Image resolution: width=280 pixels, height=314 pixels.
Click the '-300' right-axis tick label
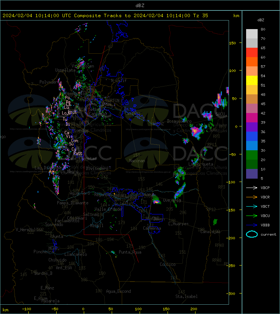[x=231, y=293]
